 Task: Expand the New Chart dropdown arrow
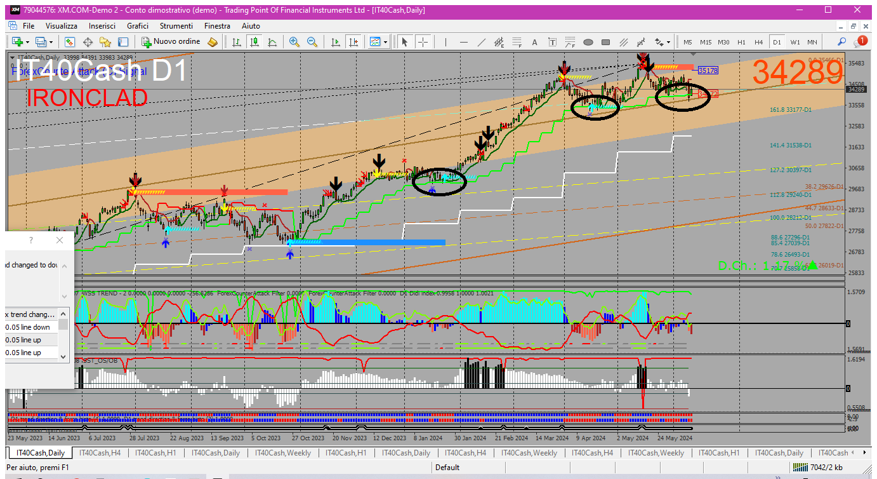[x=27, y=42]
